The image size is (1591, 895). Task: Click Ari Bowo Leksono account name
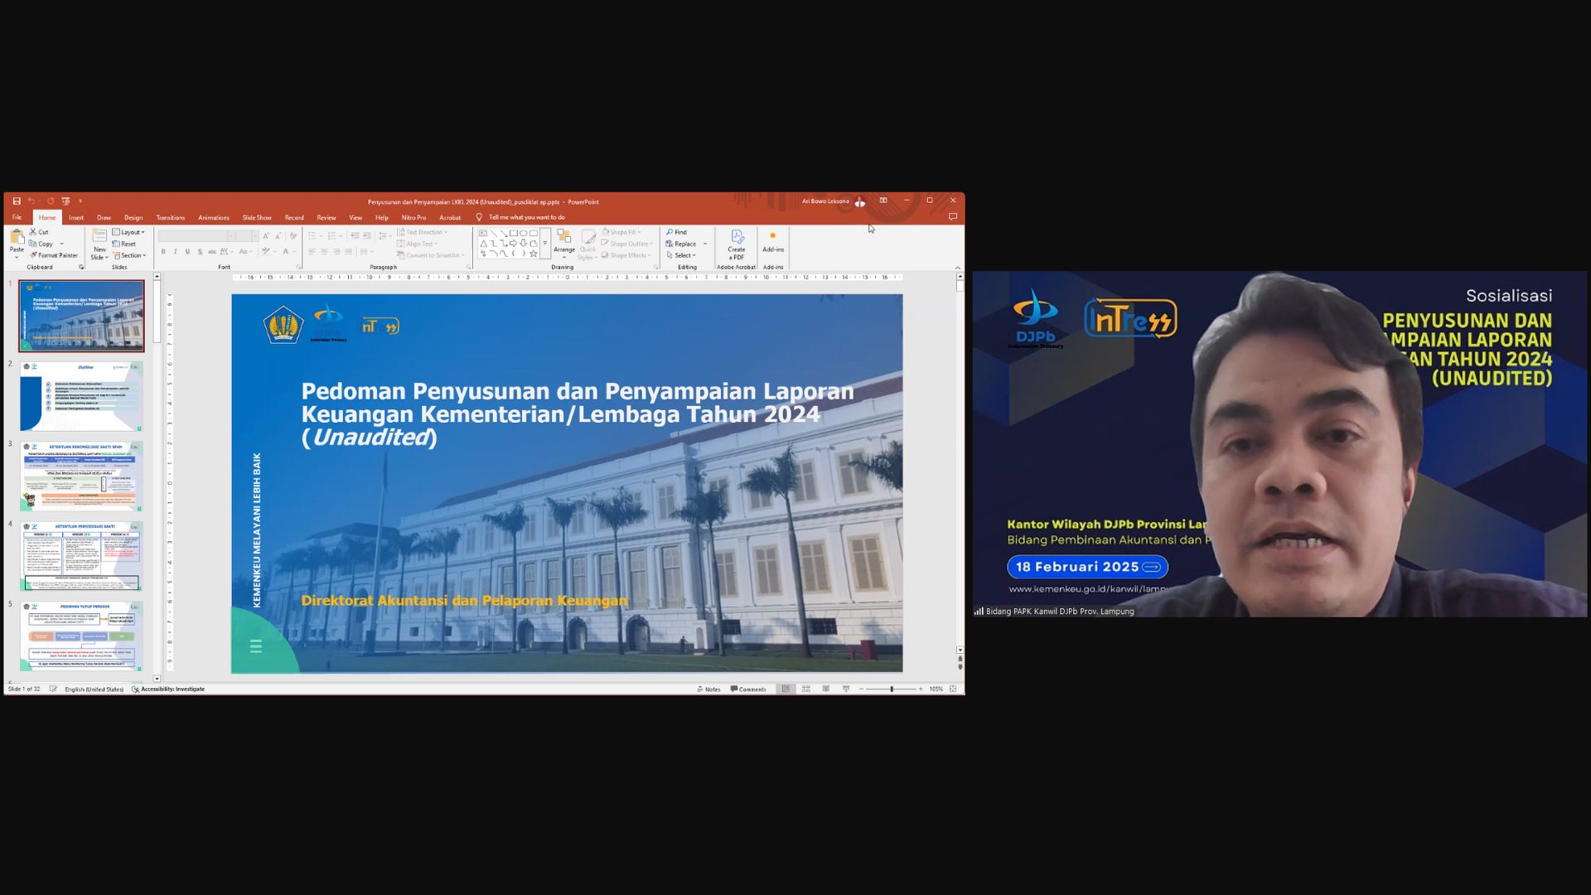coord(825,201)
